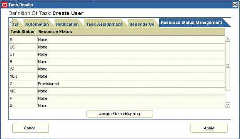Select the C task status cell
This screenshot has height=139, width=240.
23,84
